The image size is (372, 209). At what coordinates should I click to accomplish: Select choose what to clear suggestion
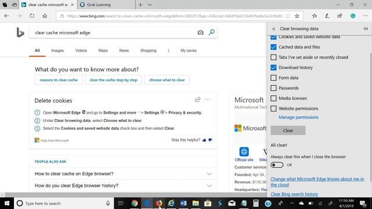pos(167,80)
